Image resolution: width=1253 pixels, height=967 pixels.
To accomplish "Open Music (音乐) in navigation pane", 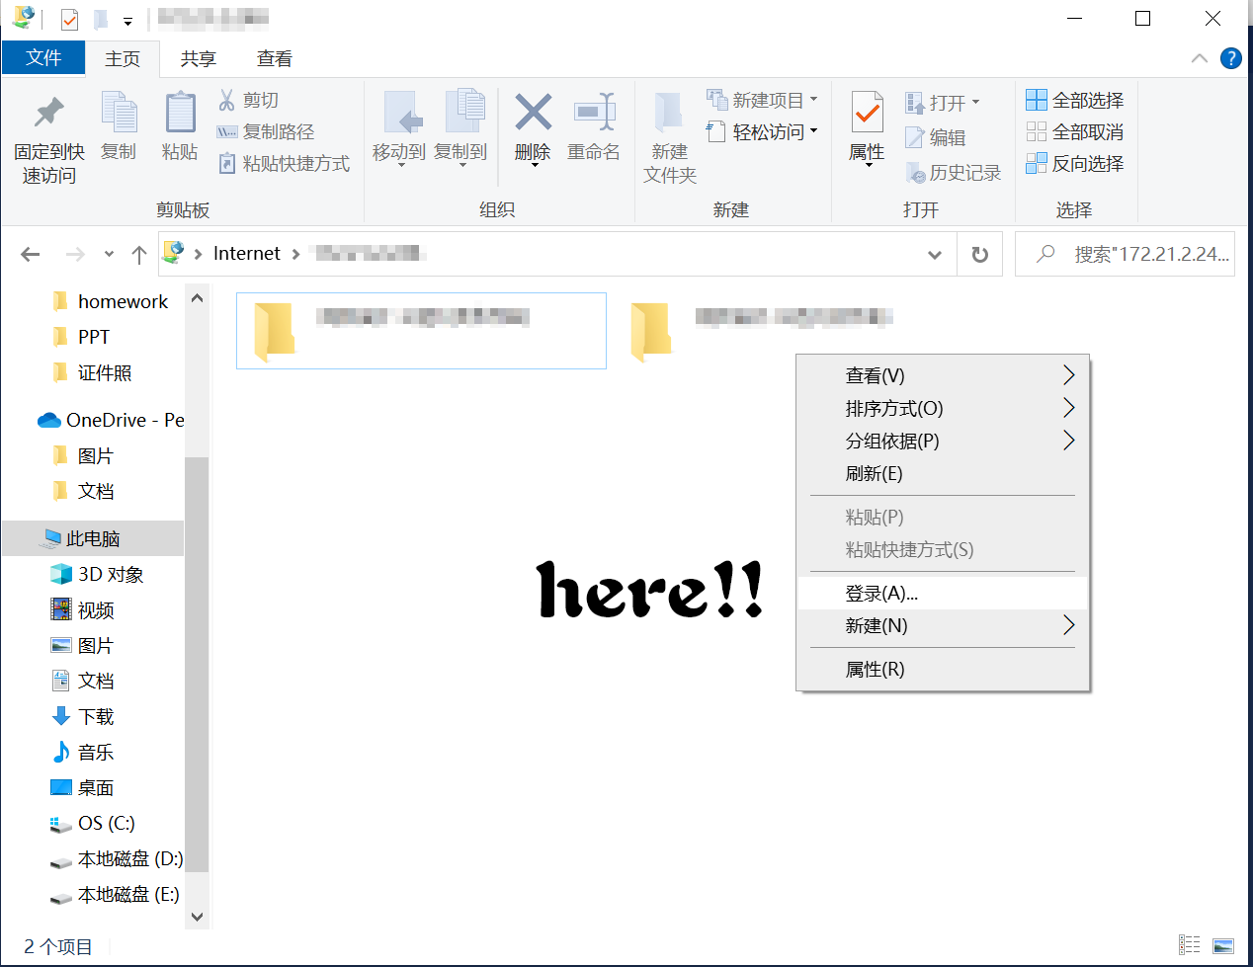I will (83, 752).
